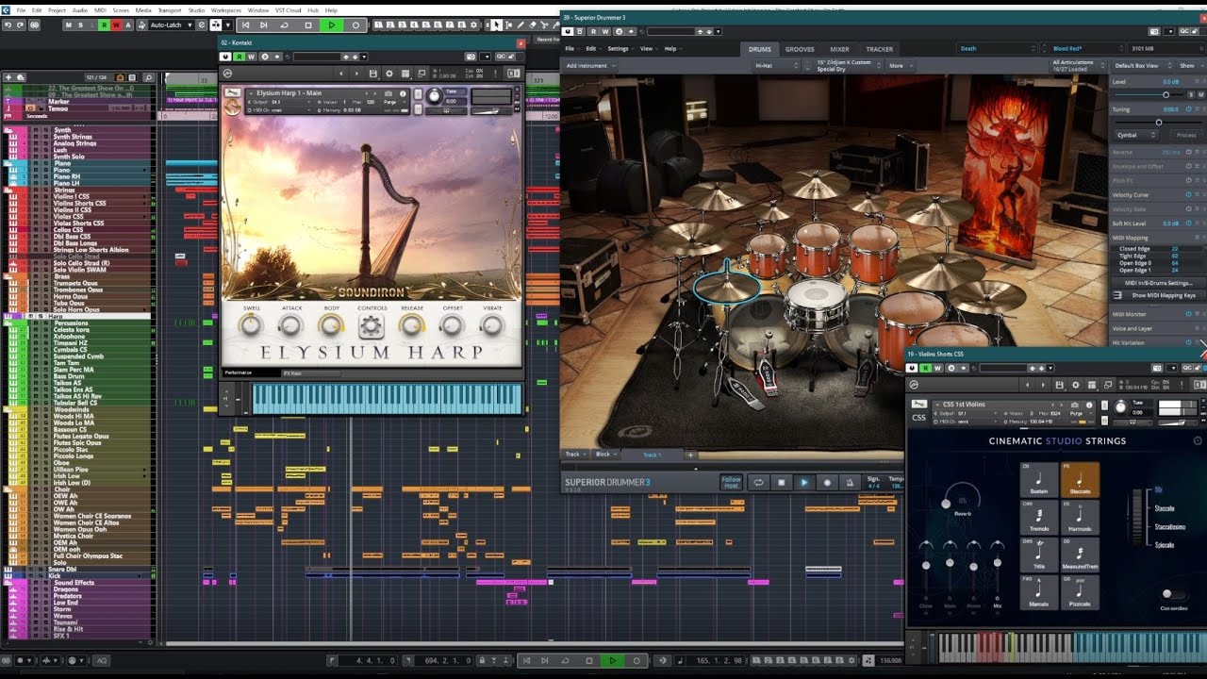This screenshot has width=1207, height=679.
Task: Toggle the red Write automation (W) button
Action: pyautogui.click(x=116, y=25)
